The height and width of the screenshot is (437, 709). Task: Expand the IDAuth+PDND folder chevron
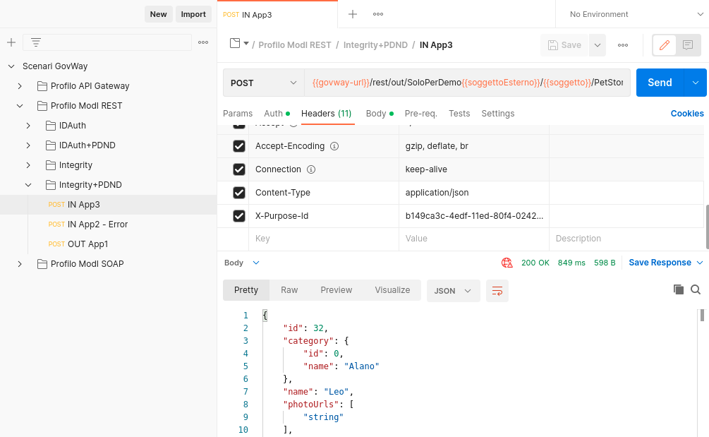[28, 145]
